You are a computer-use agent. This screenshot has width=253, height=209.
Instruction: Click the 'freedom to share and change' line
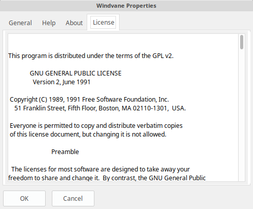pyautogui.click(x=107, y=178)
